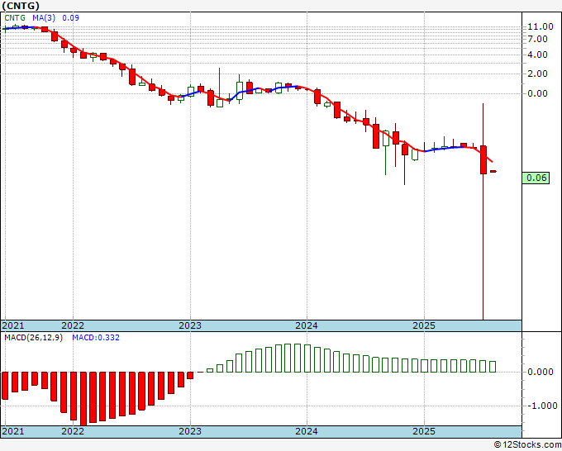This screenshot has height=451, width=562.
Task: Click 2022 on the MACD timeline
Action: coord(73,431)
